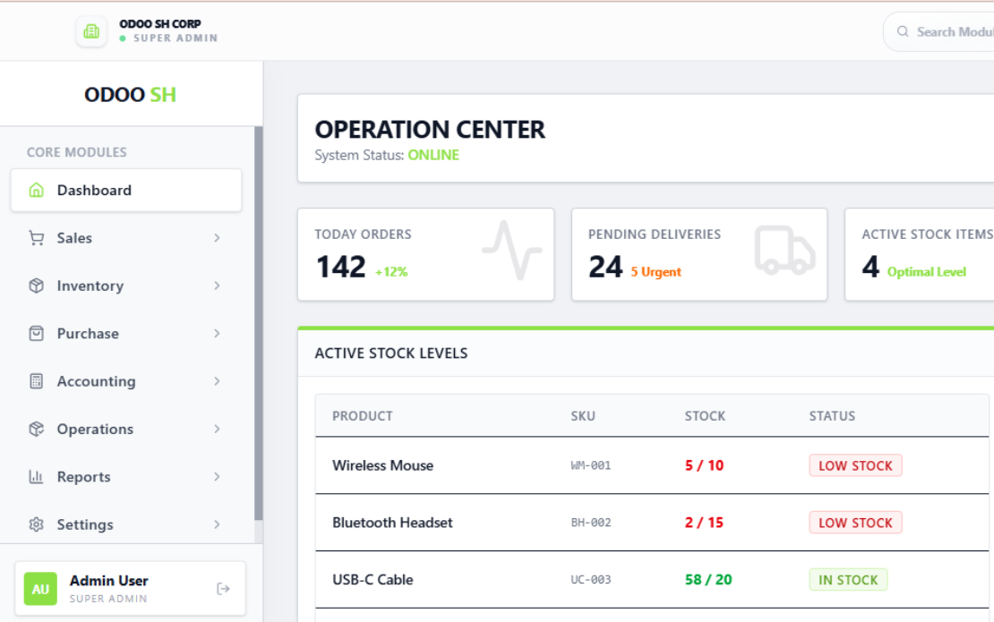Focus the Search Modules input field
Screen dimensions: 994x622
(x=938, y=31)
